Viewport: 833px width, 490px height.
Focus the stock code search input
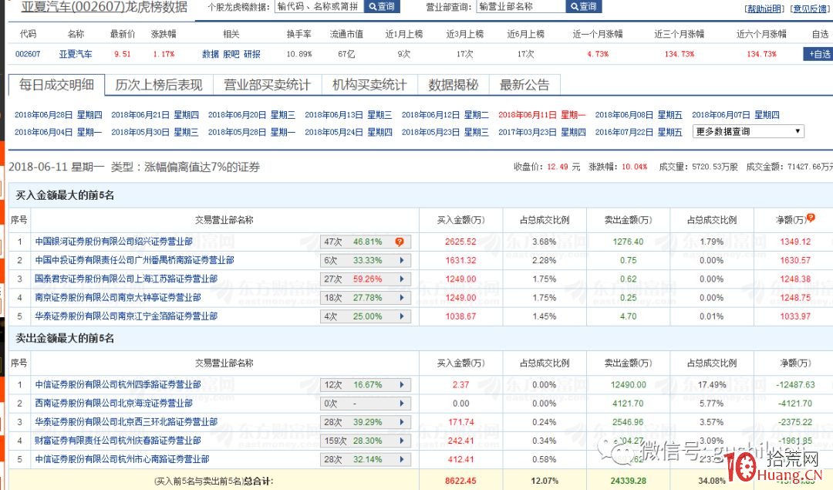[319, 6]
